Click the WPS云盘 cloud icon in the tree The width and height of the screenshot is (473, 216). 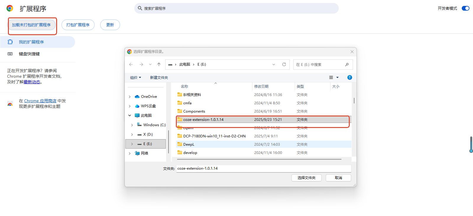[x=137, y=106]
